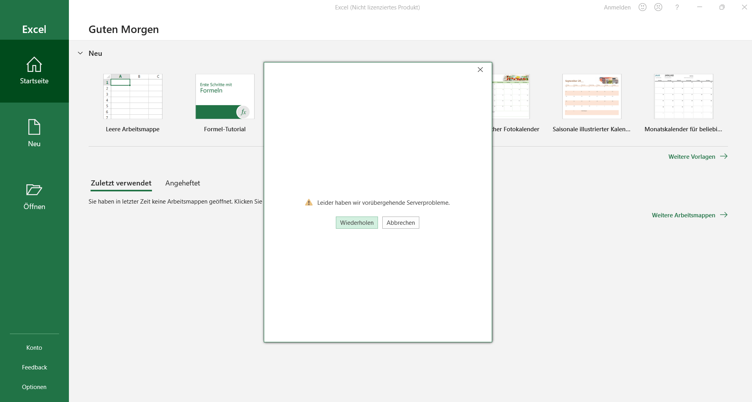Click the Guten Morgen heading
Viewport: 752px width, 402px height.
pos(124,29)
